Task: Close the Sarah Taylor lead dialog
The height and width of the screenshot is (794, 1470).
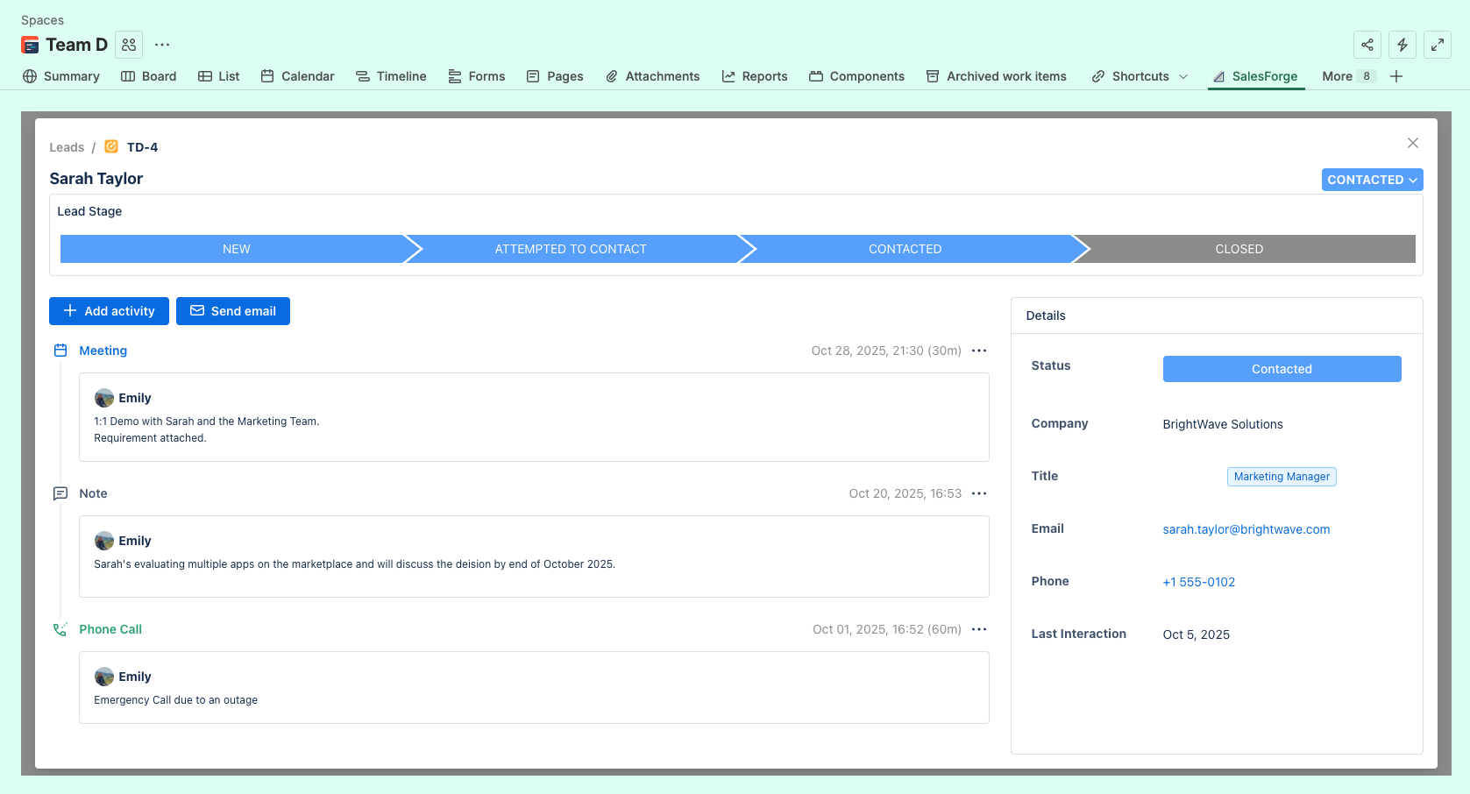Action: click(x=1412, y=143)
